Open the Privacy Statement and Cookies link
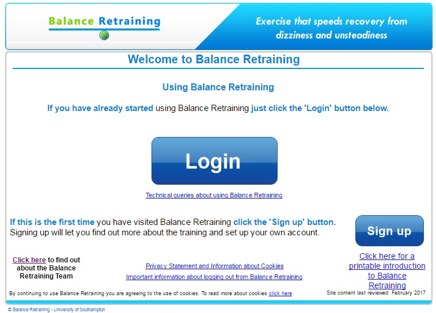 pyautogui.click(x=214, y=266)
